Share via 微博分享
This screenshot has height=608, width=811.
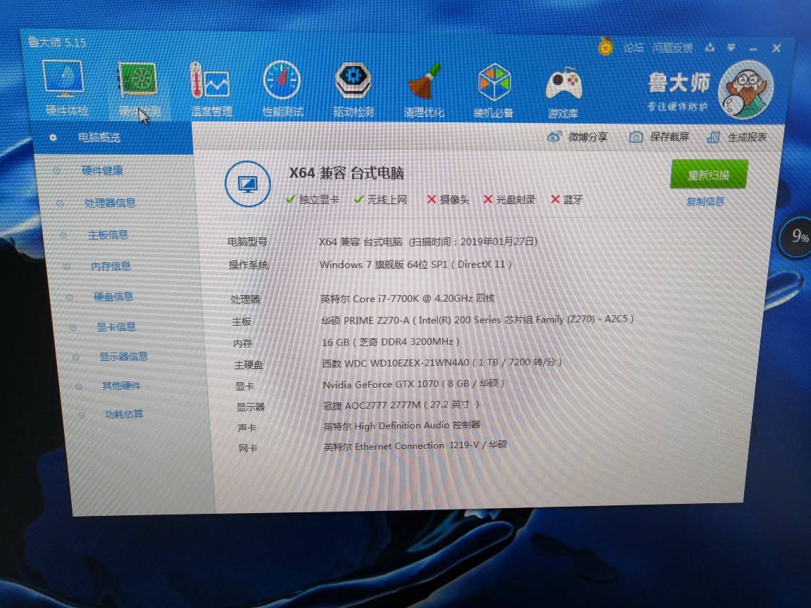pos(577,137)
